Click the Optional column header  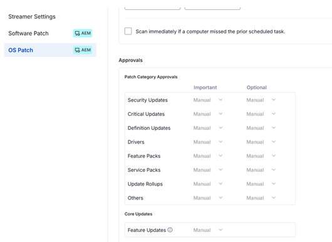tap(257, 88)
